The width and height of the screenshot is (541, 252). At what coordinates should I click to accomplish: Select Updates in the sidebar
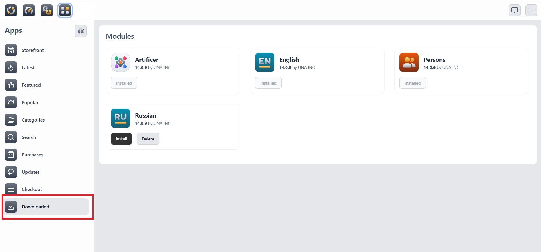[x=30, y=172]
